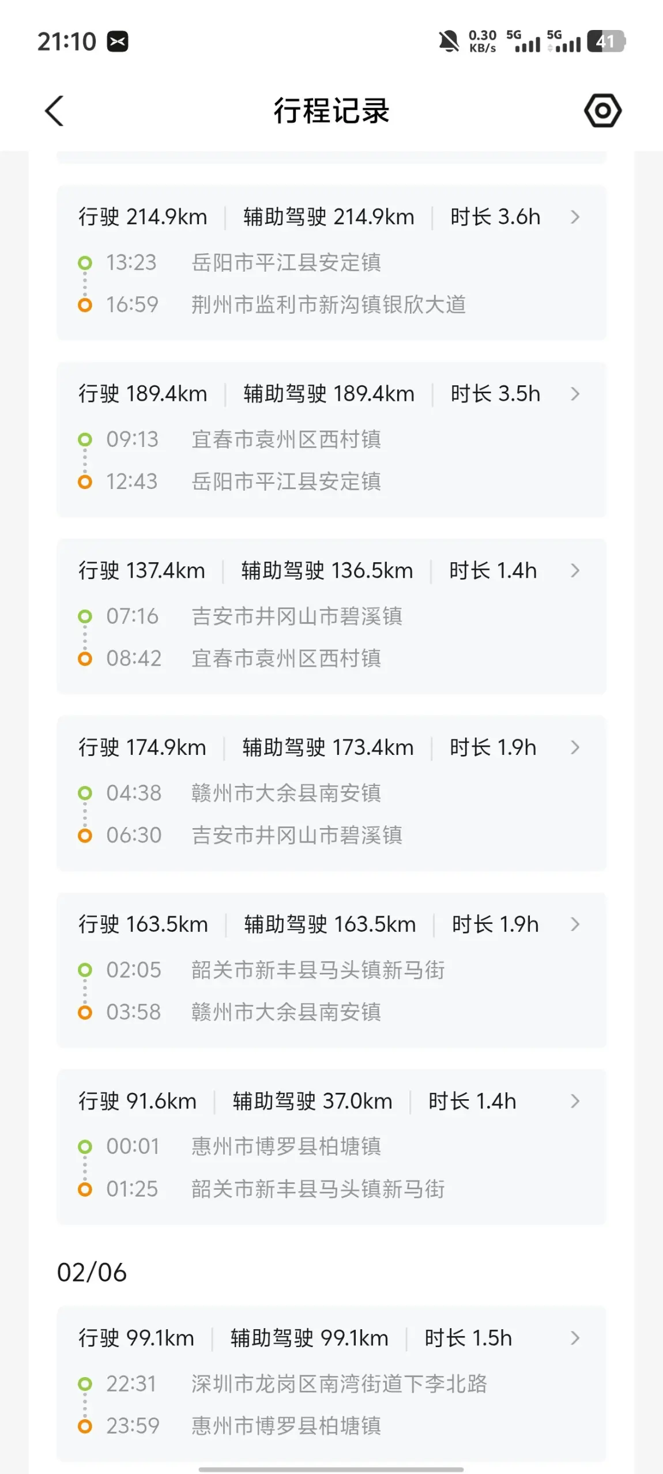The height and width of the screenshot is (1474, 663).
Task: Tap the bottom home gesture bar
Action: [x=331, y=1469]
